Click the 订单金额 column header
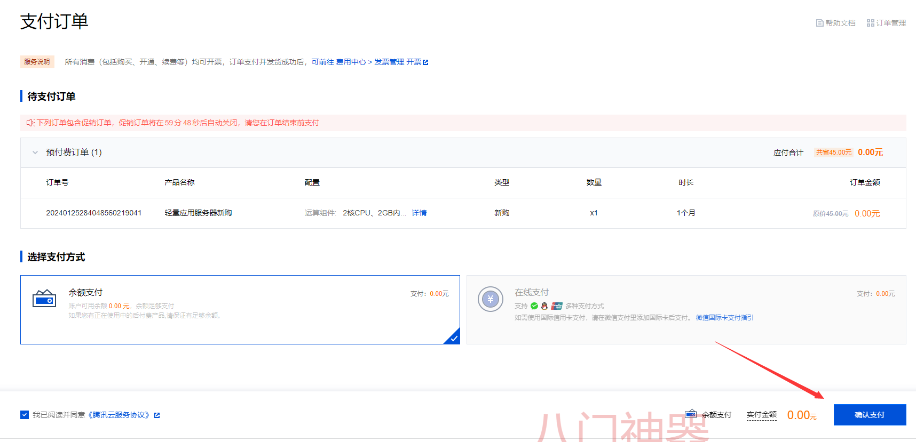The height and width of the screenshot is (442, 916). pos(865,182)
